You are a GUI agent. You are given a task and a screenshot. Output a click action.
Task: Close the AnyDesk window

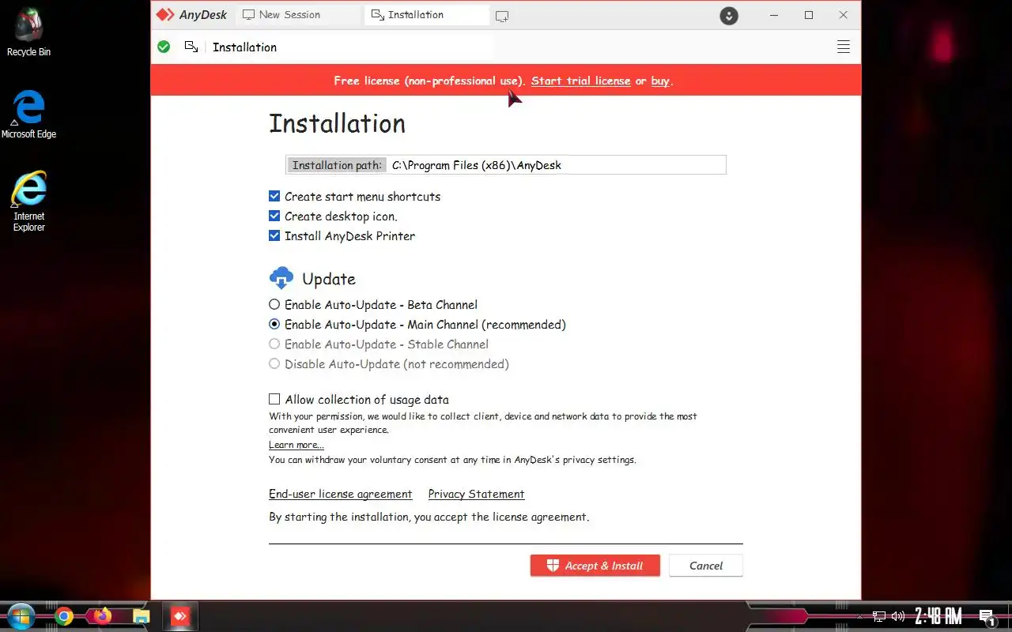coord(844,15)
